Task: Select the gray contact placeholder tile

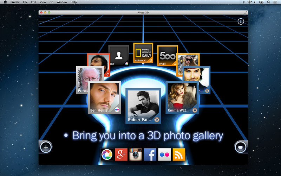Action: 119,55
